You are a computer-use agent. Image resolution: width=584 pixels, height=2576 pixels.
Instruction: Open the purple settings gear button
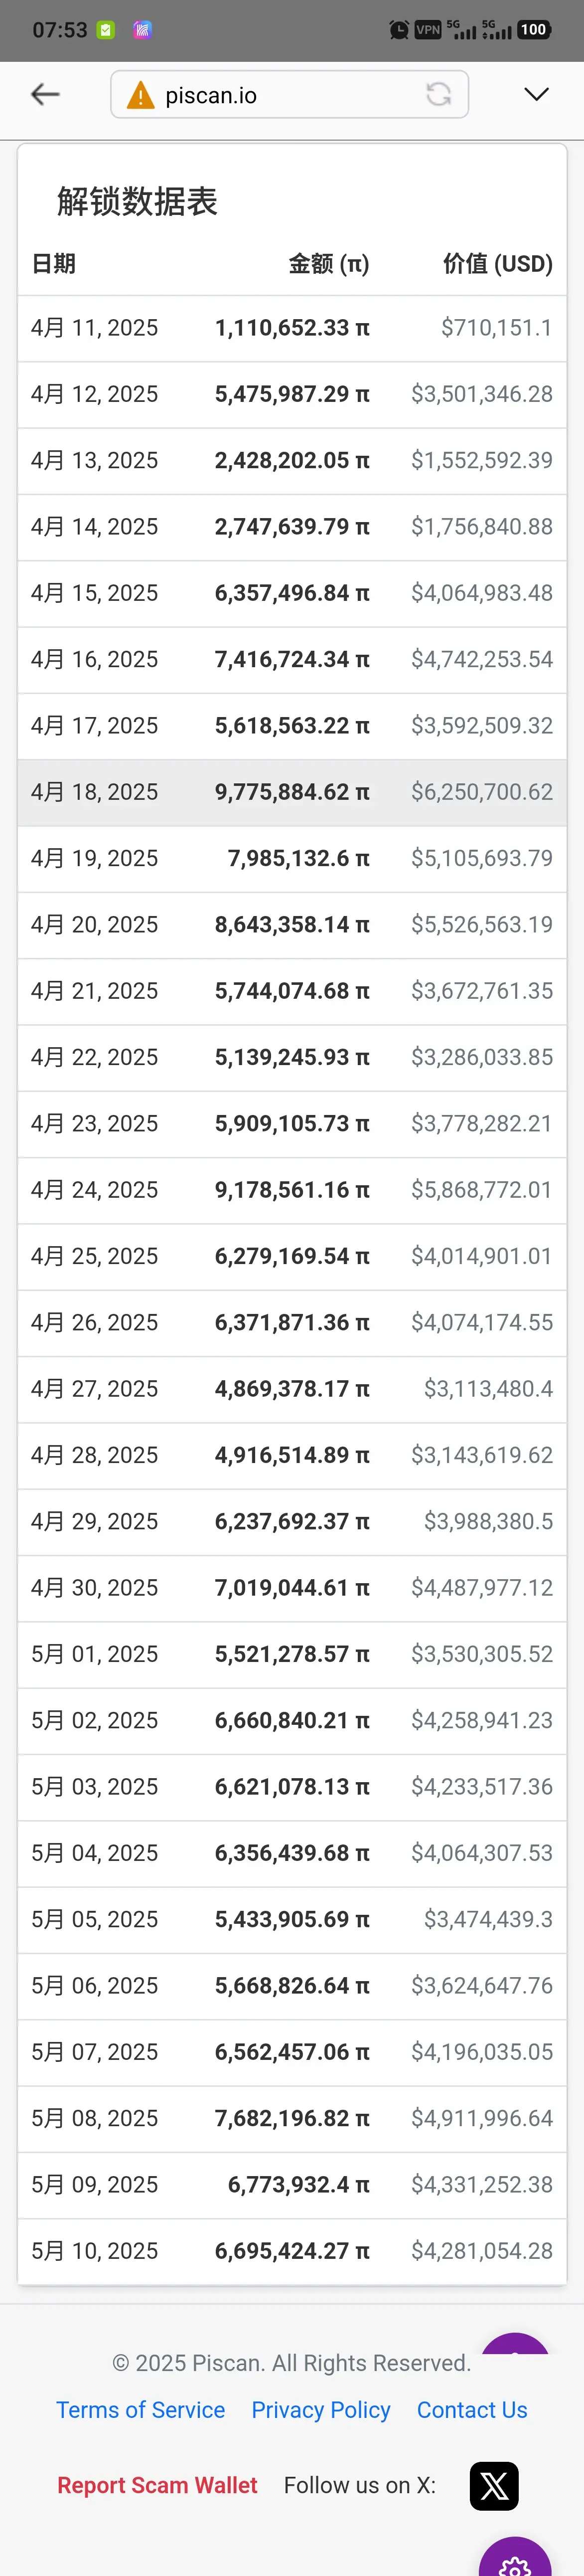coord(515,2556)
